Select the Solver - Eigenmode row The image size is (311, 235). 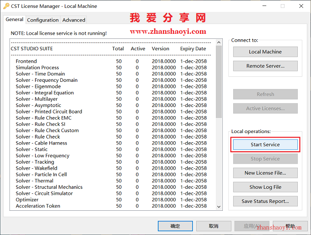click(111, 86)
